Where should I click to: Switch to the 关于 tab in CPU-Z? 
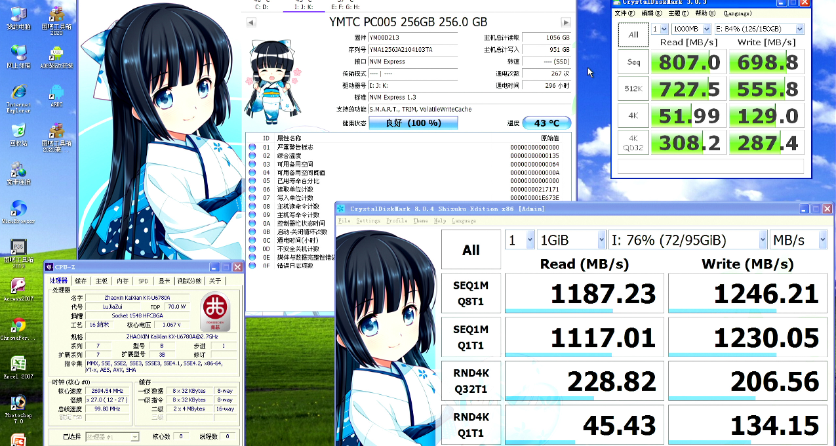(216, 281)
